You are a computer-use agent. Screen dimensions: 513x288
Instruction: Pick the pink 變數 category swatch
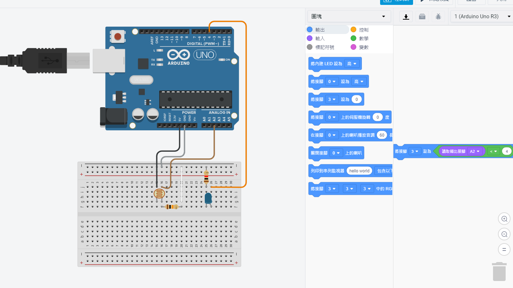[x=353, y=47]
